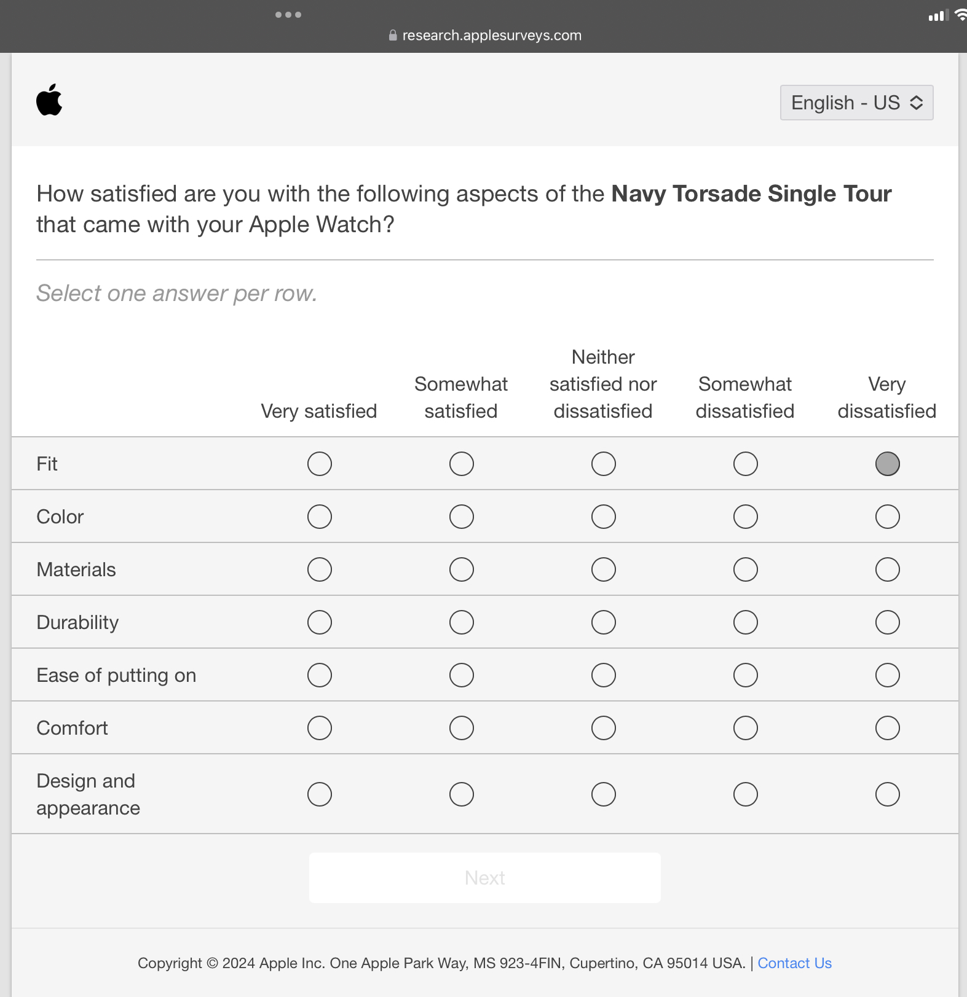The width and height of the screenshot is (967, 997).
Task: Rate Design and appearance Somewhat satisfied
Action: pos(462,794)
